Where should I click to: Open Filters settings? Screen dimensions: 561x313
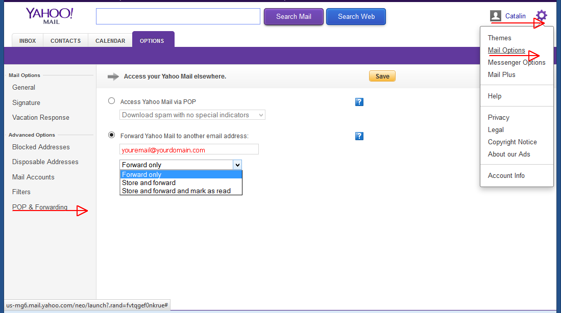tap(21, 192)
